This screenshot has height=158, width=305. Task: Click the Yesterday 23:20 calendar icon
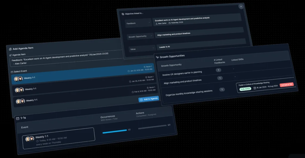click(x=169, y=23)
